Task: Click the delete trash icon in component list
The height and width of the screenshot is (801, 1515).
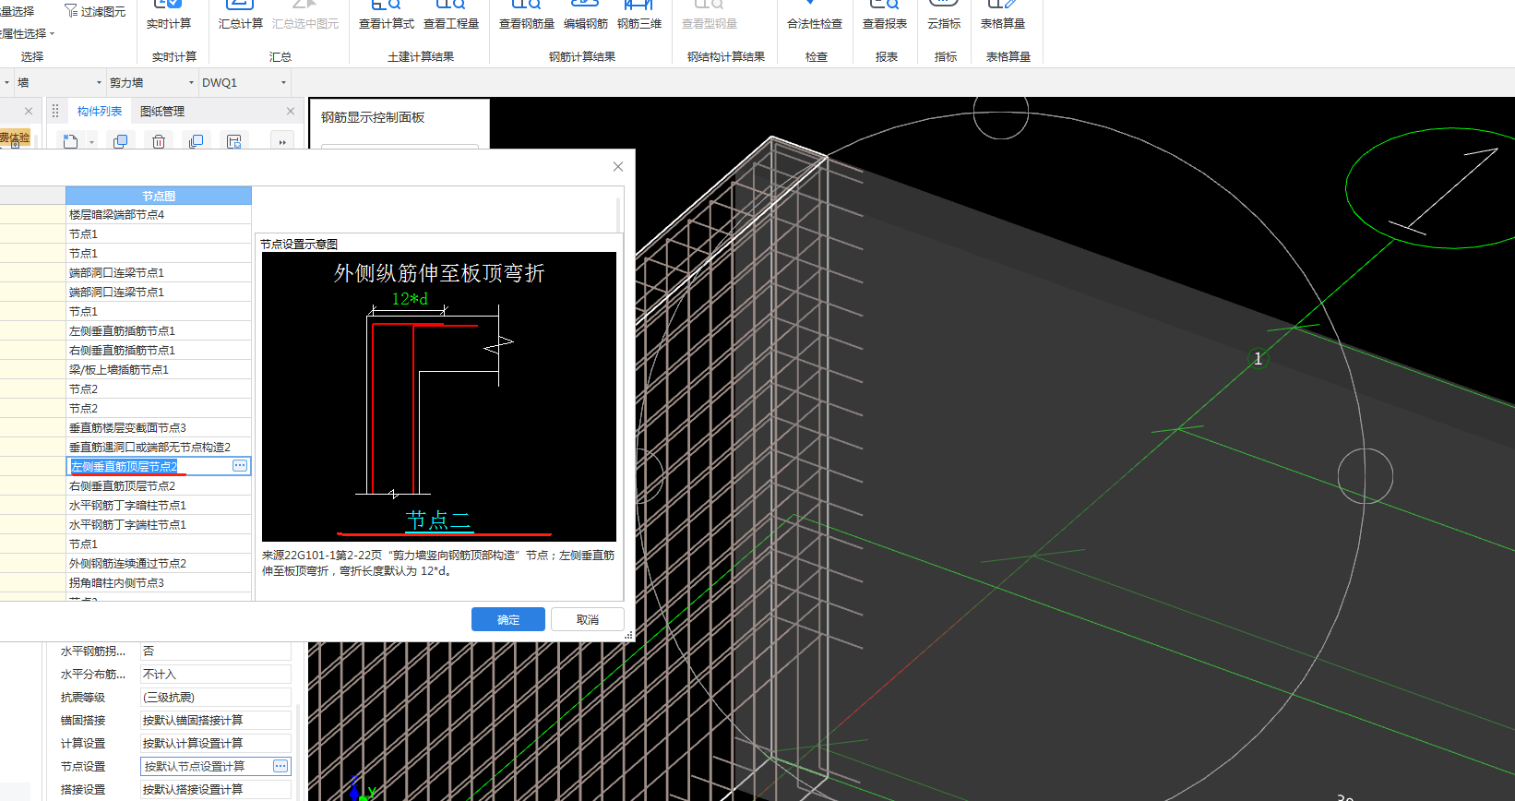Action: pyautogui.click(x=159, y=141)
